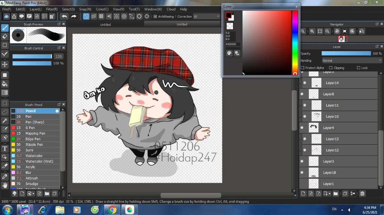384x215 pixels.
Task: Enable crisscross grid snap
Action: click(x=101, y=16)
